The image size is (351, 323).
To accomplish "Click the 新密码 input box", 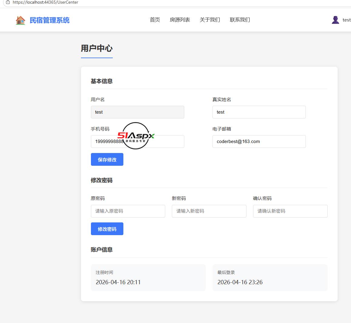I will pos(209,211).
